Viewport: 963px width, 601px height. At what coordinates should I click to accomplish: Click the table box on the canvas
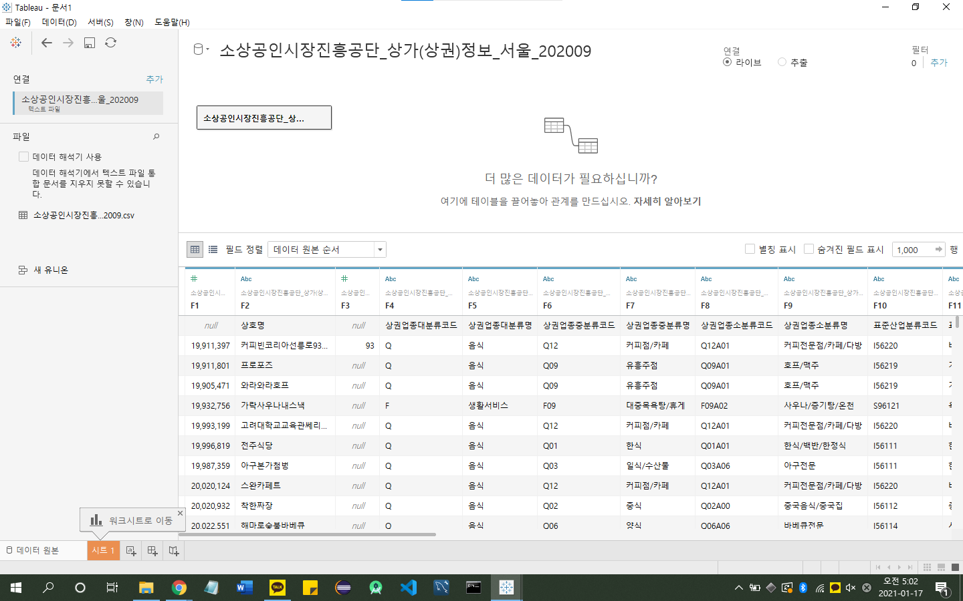pyautogui.click(x=264, y=118)
